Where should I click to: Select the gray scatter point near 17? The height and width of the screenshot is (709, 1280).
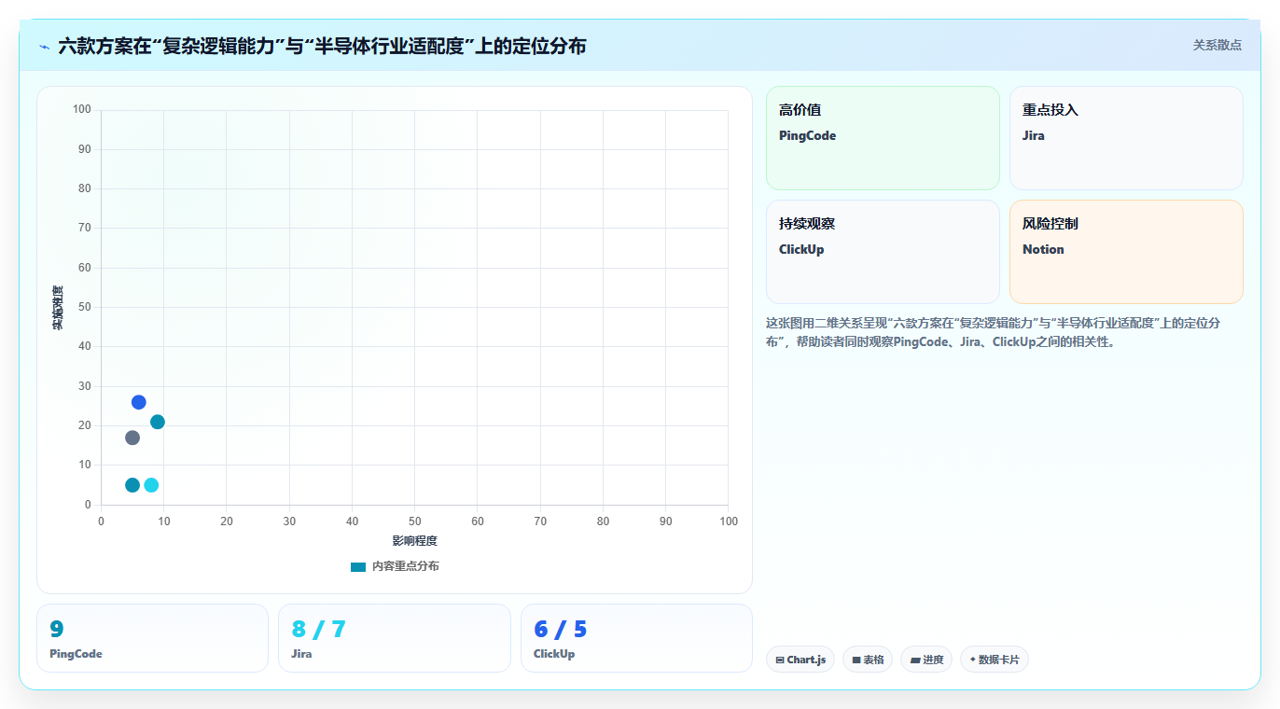(132, 438)
